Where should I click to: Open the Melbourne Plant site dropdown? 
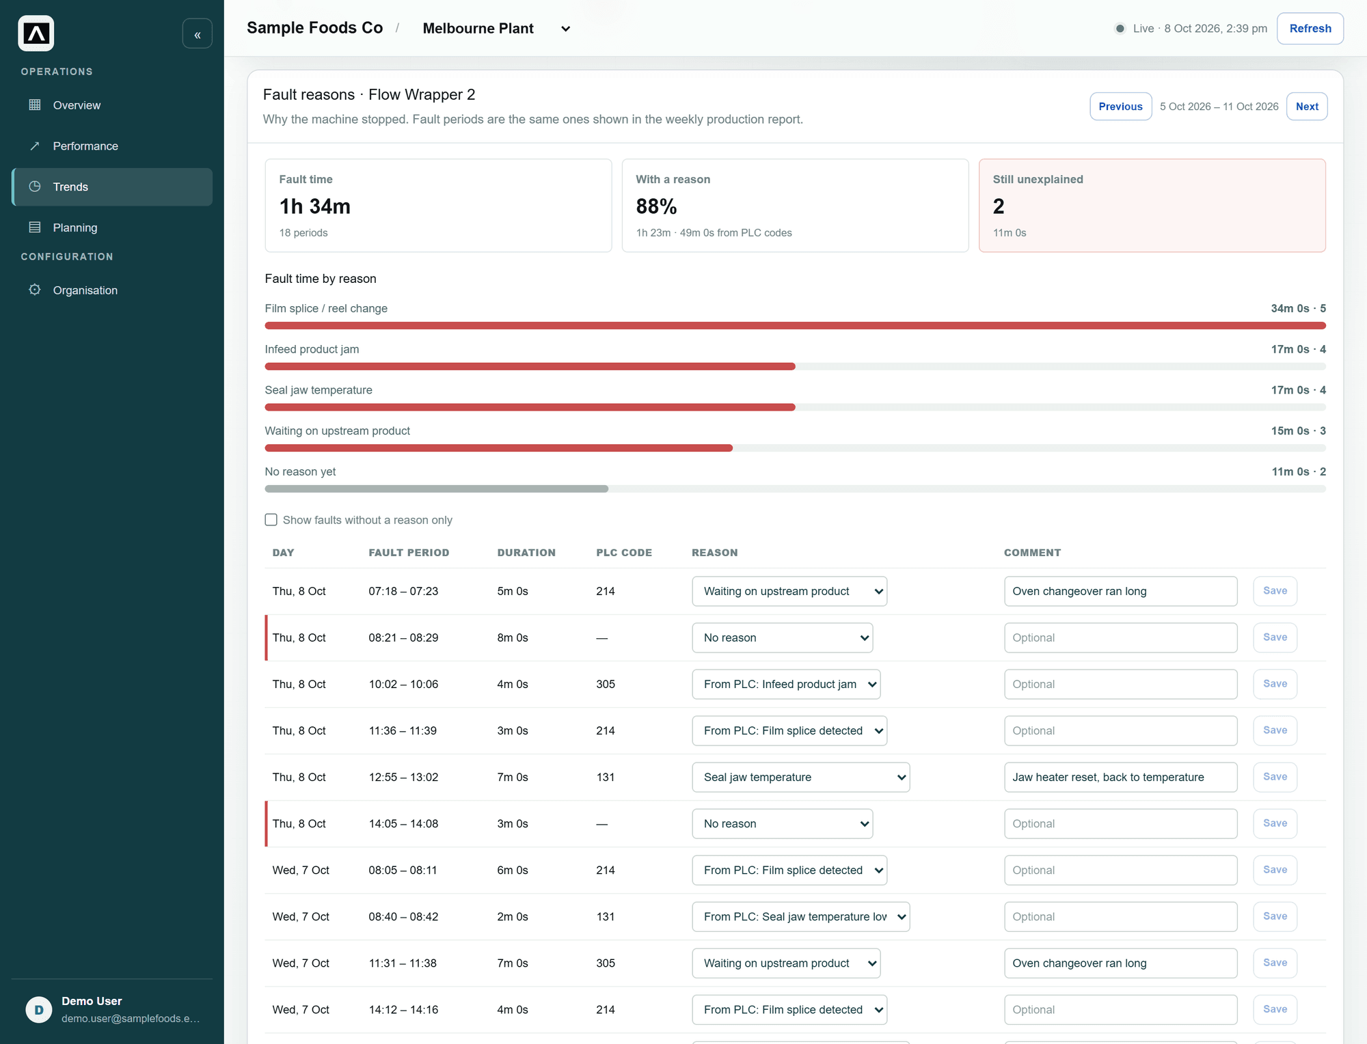[496, 29]
